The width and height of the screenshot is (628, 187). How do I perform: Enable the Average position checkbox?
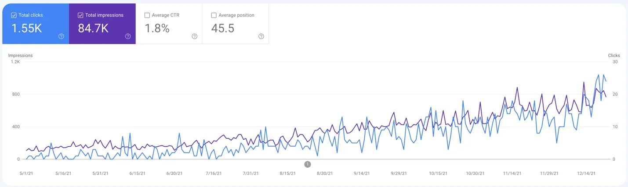(214, 15)
